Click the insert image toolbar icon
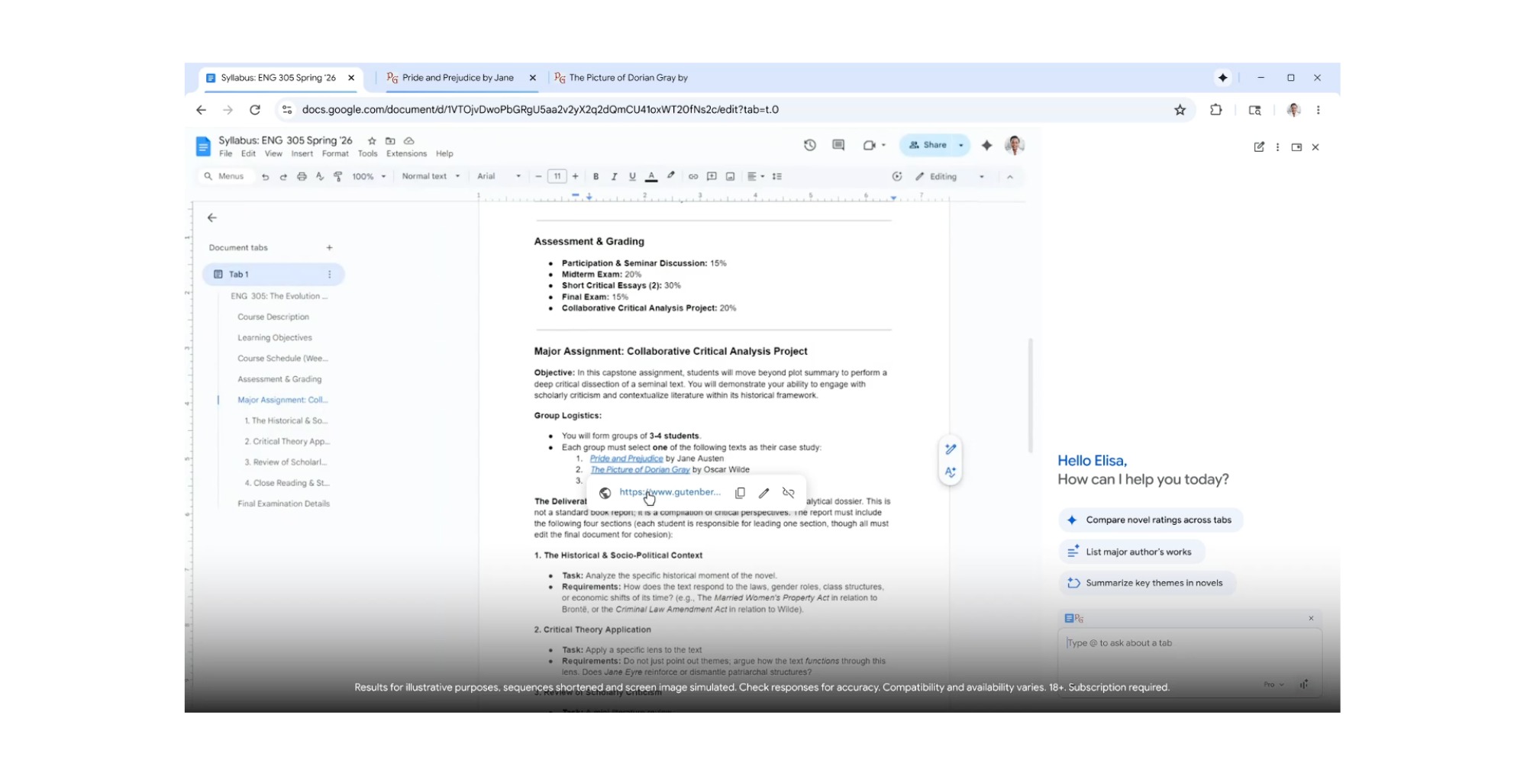This screenshot has height=763, width=1527. 730,176
